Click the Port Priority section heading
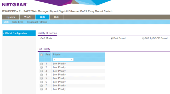Viewport: 170px width, 94px height. (44, 49)
